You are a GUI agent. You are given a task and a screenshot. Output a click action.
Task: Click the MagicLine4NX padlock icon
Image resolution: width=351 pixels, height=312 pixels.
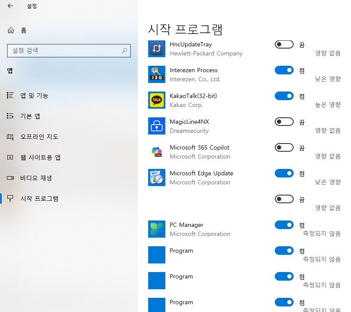[x=156, y=126]
